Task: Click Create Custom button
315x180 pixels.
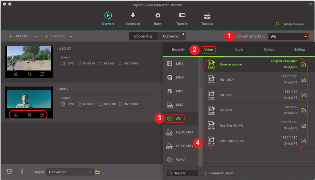Action: pyautogui.click(x=219, y=173)
